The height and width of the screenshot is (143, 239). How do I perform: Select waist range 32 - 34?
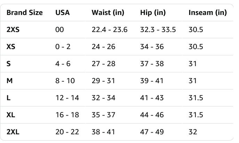tap(103, 98)
